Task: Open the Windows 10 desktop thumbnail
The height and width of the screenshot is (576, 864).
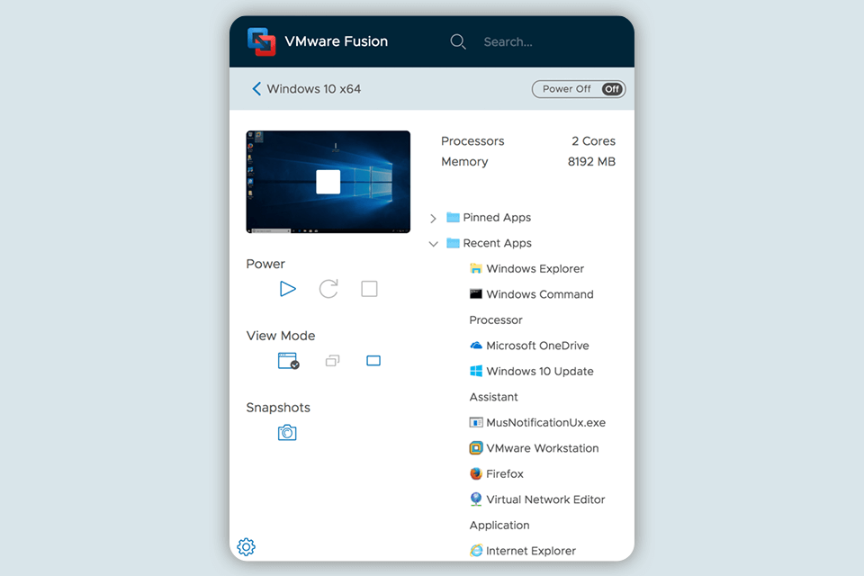Action: pyautogui.click(x=328, y=182)
